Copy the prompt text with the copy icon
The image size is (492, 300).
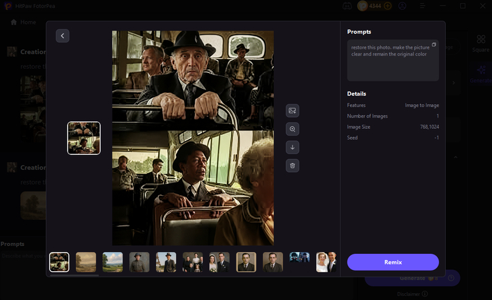tap(434, 45)
